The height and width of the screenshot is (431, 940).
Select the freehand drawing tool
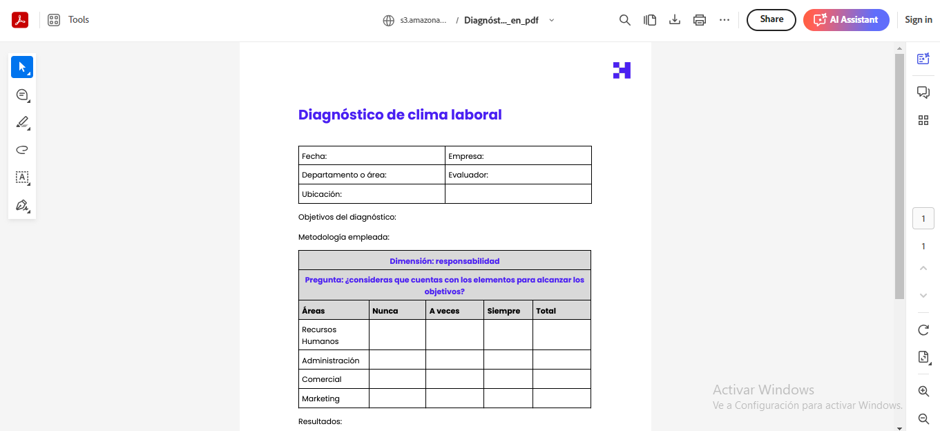coord(21,150)
